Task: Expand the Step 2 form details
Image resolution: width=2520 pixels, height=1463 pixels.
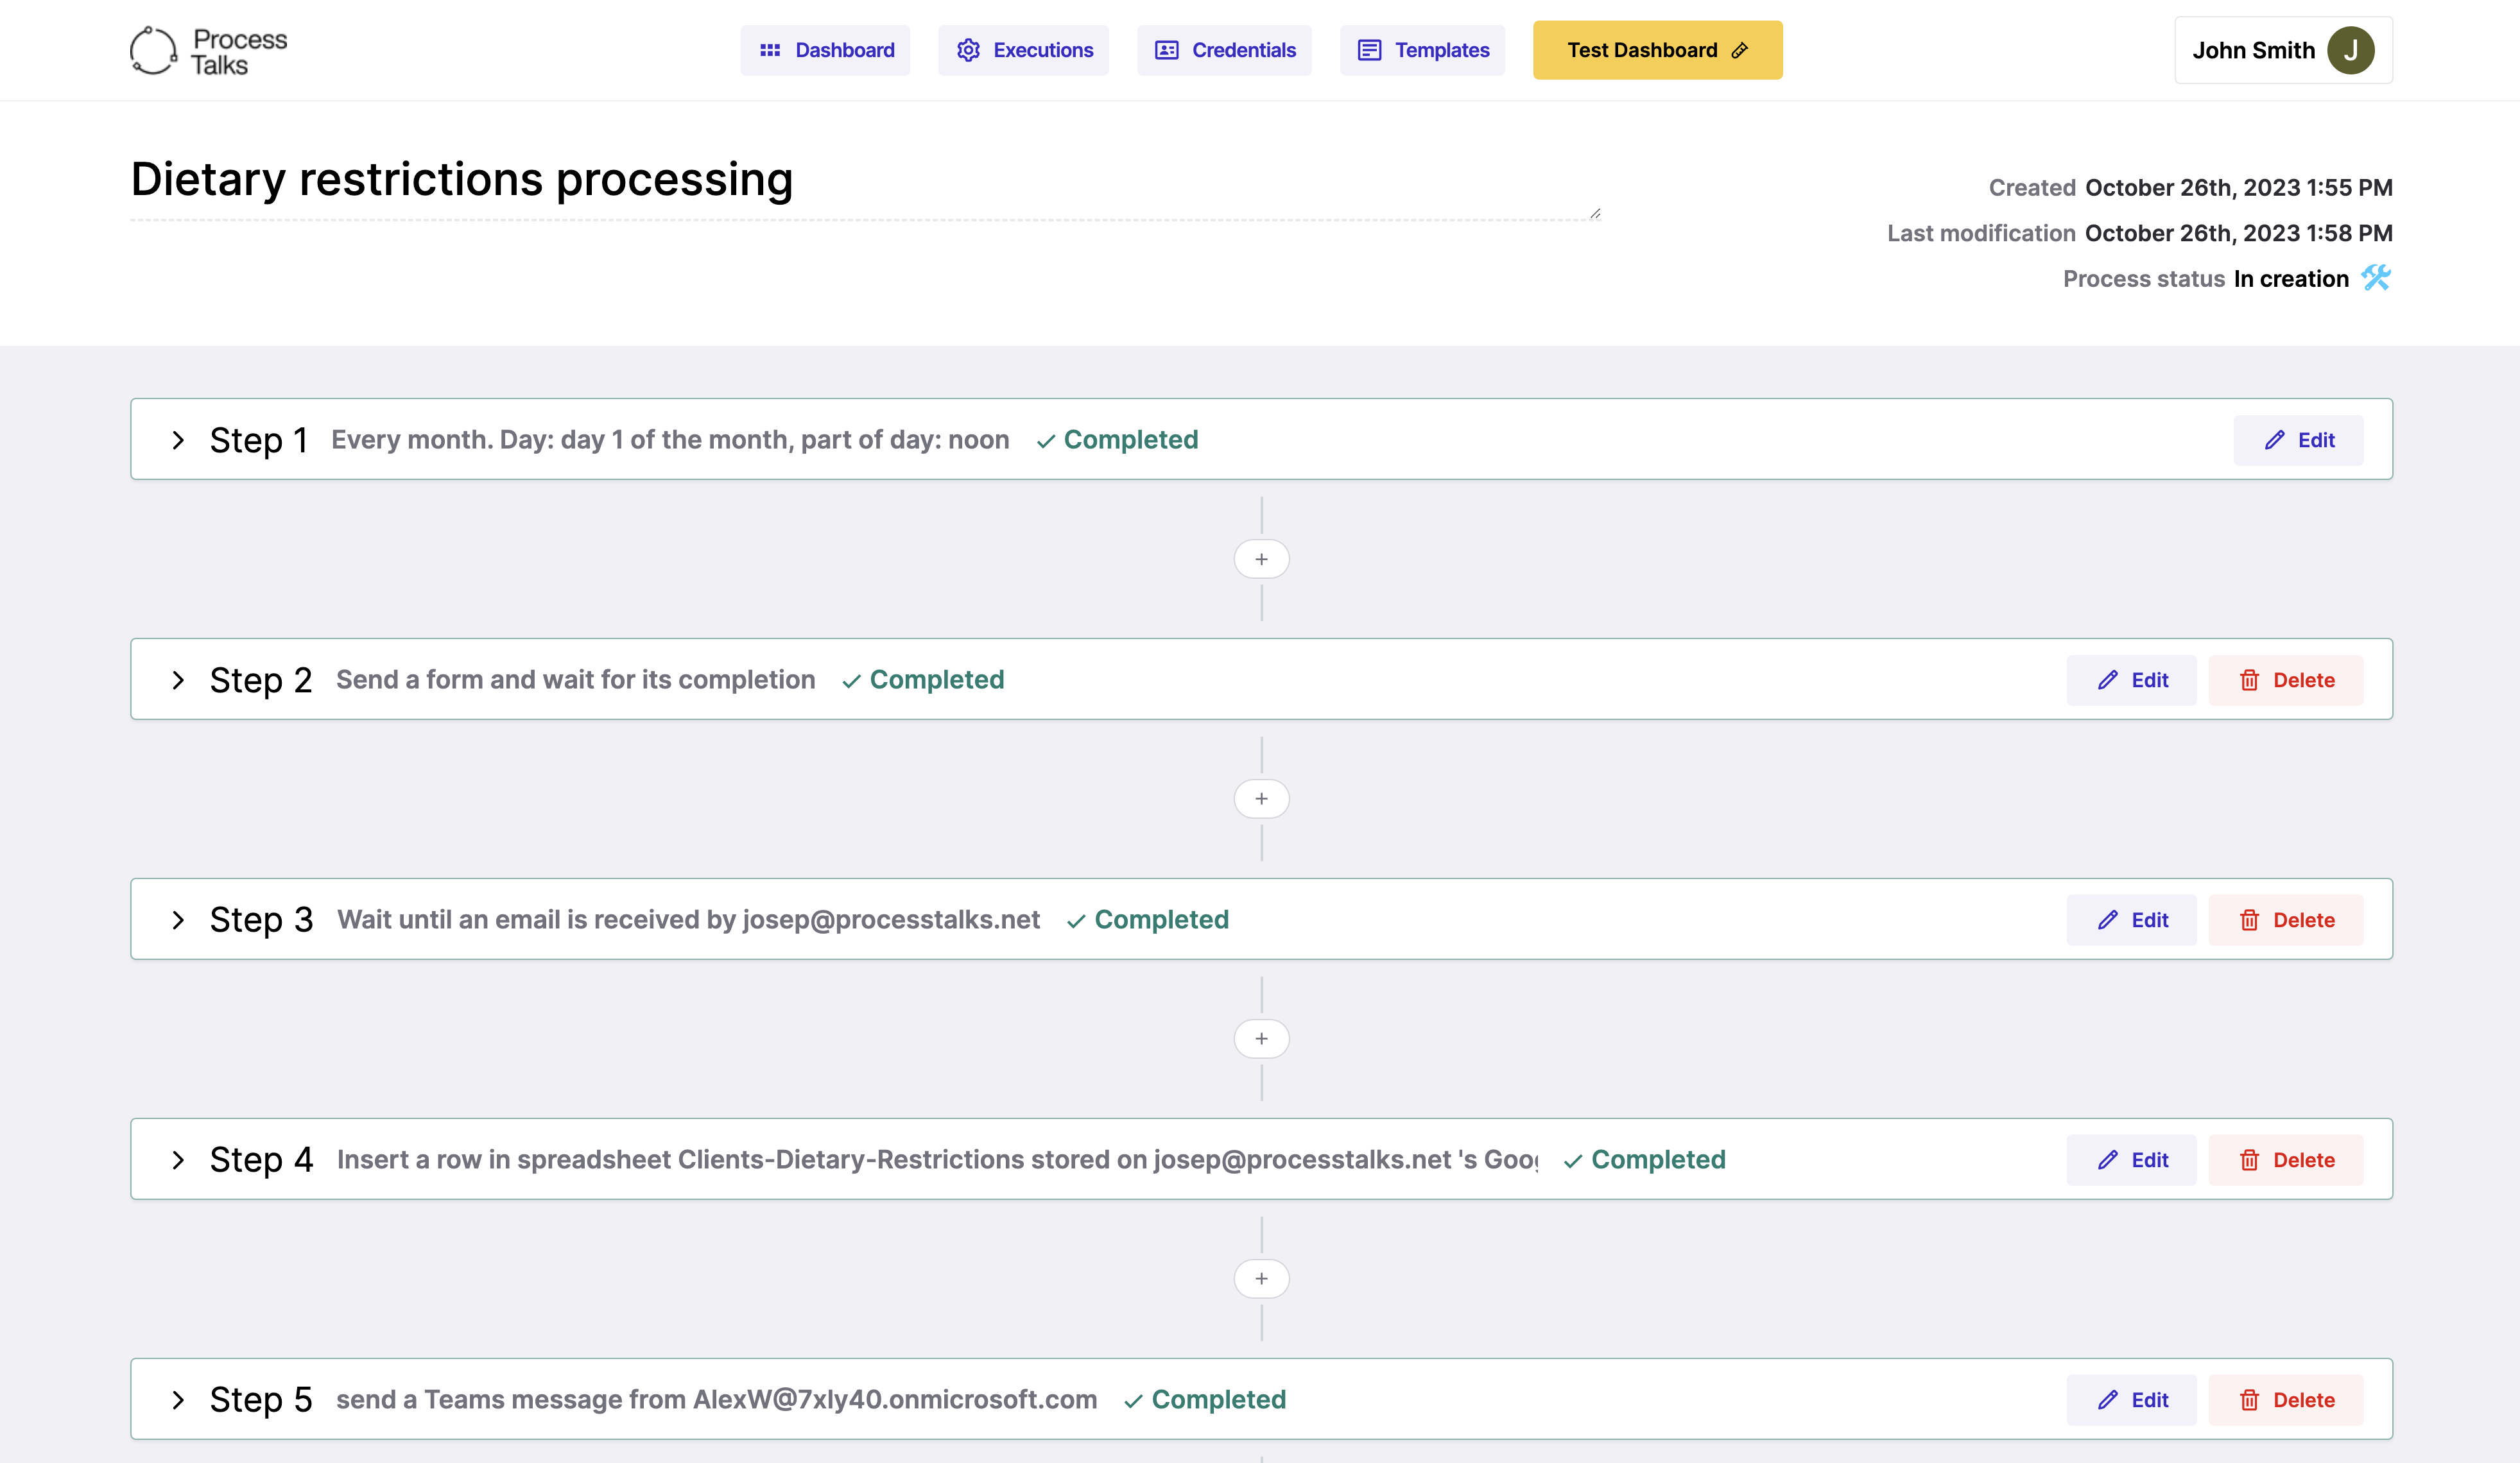Action: 178,680
